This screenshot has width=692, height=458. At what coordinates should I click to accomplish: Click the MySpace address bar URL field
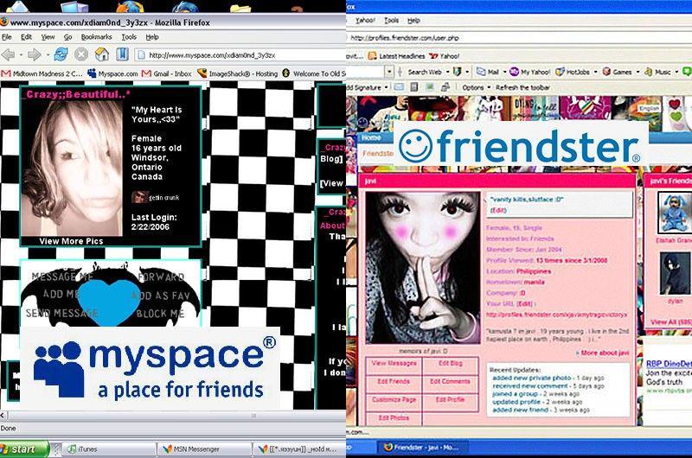tap(240, 55)
